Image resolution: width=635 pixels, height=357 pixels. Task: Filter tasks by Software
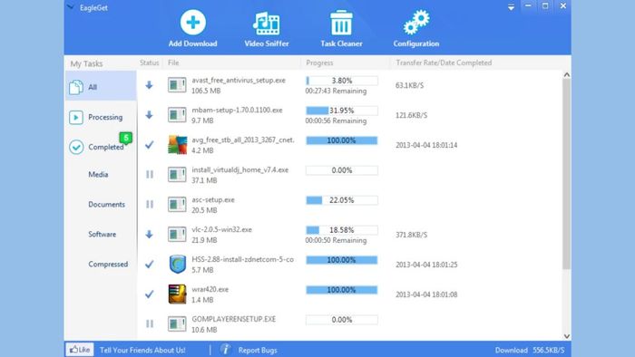tap(102, 235)
